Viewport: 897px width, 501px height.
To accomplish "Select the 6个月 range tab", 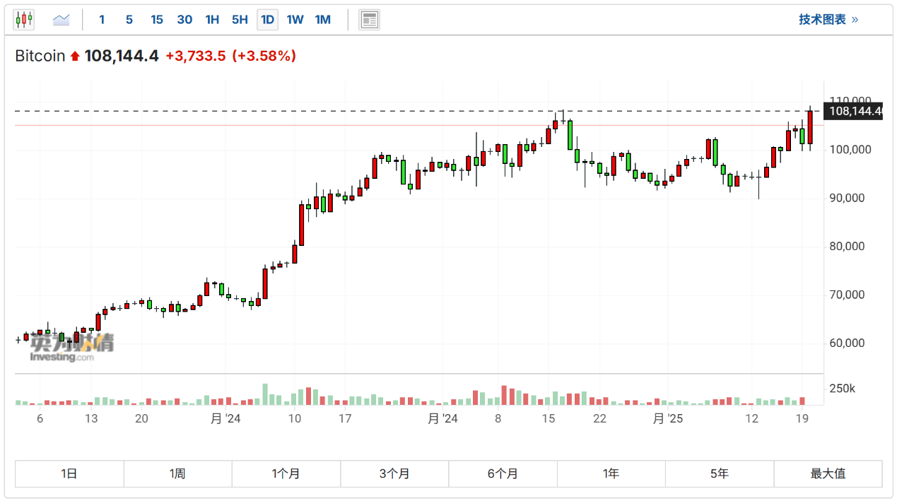I will (x=503, y=473).
